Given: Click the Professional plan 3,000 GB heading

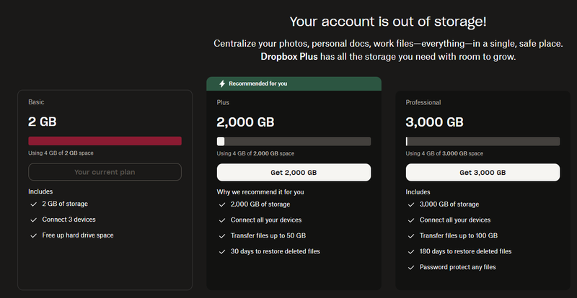Looking at the screenshot, I should tap(434, 122).
